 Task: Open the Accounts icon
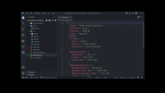tap(23, 67)
